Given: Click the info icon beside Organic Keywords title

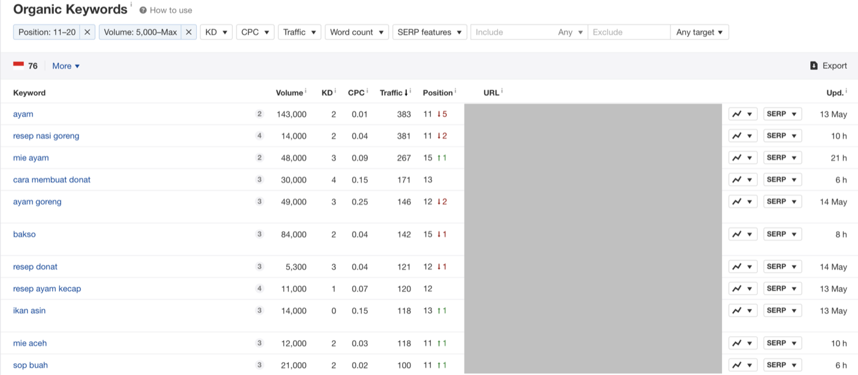Looking at the screenshot, I should pos(131,4).
